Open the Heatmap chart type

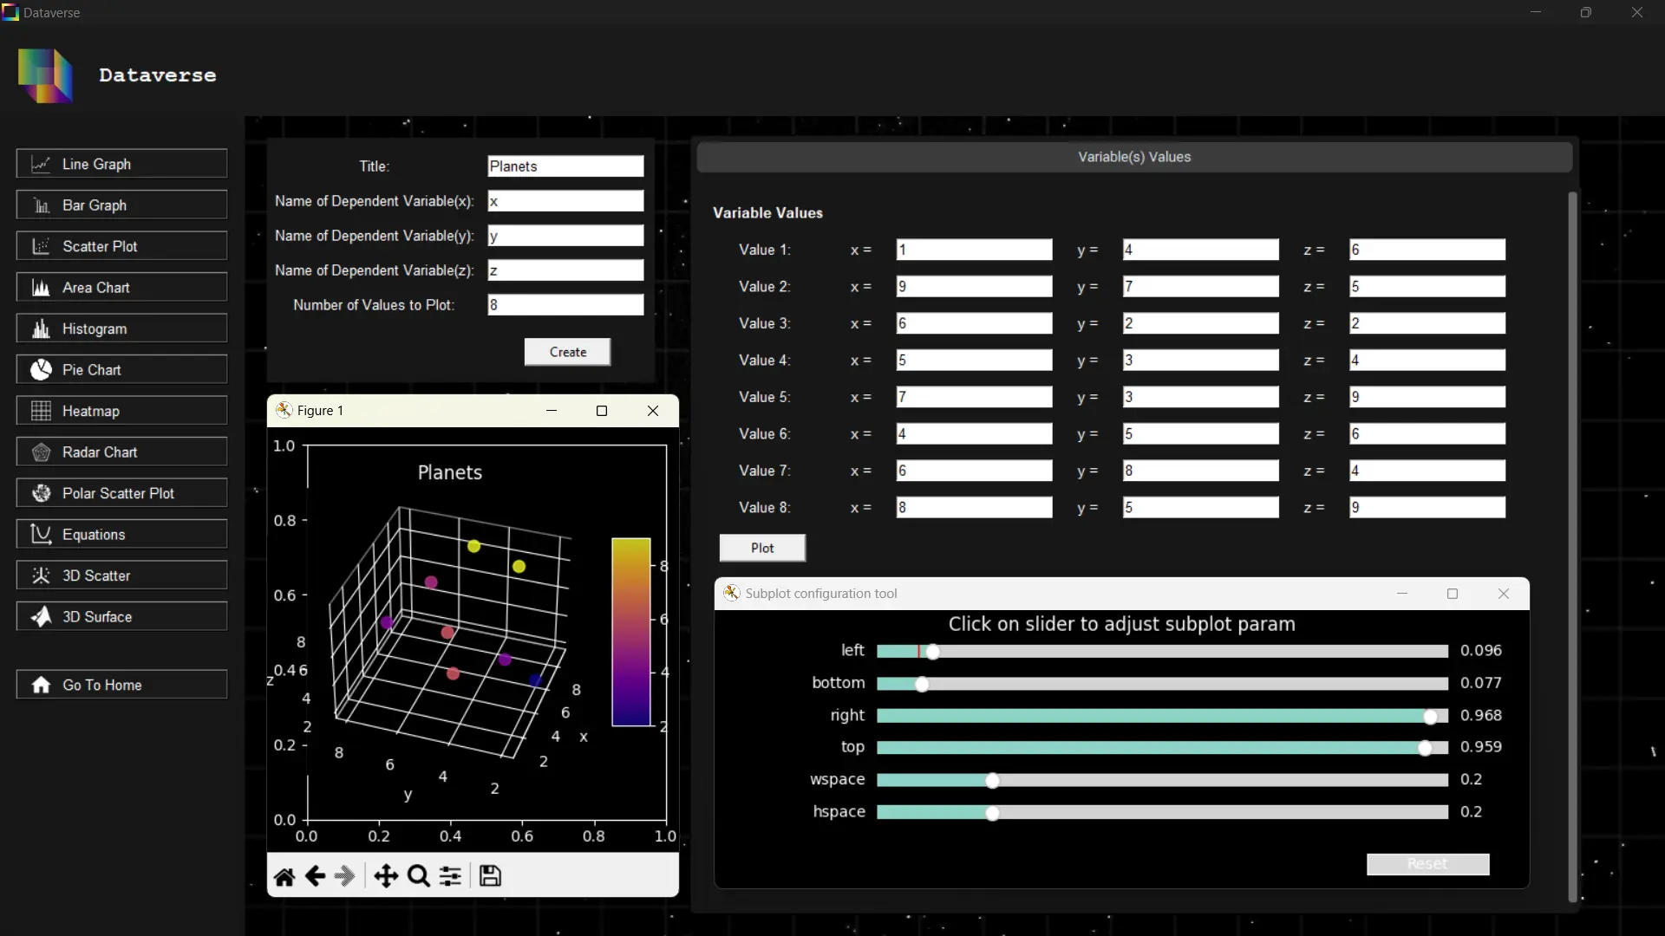coord(121,411)
